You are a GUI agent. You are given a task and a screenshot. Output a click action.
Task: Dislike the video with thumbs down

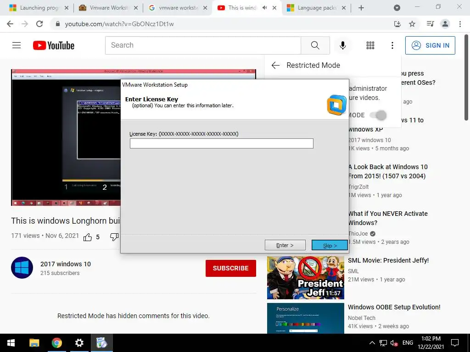pos(114,237)
